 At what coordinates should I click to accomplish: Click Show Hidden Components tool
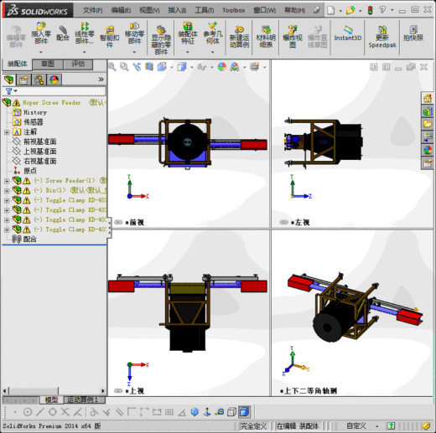point(161,40)
